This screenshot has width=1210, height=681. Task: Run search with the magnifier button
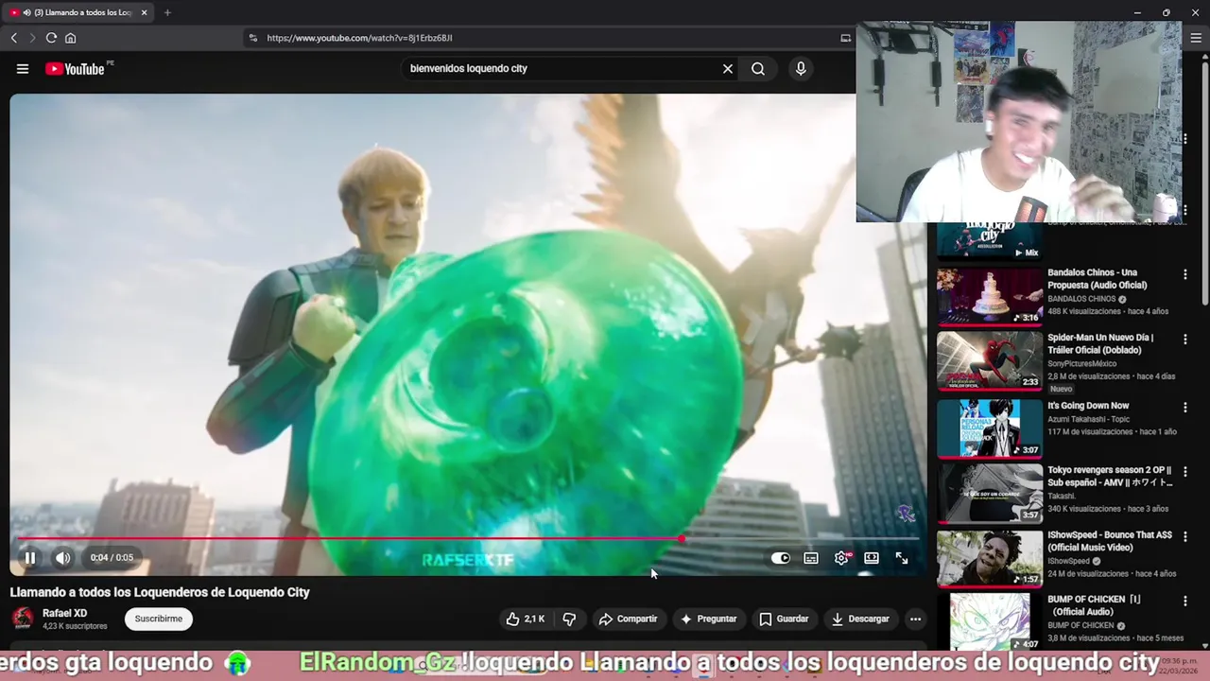tap(758, 68)
